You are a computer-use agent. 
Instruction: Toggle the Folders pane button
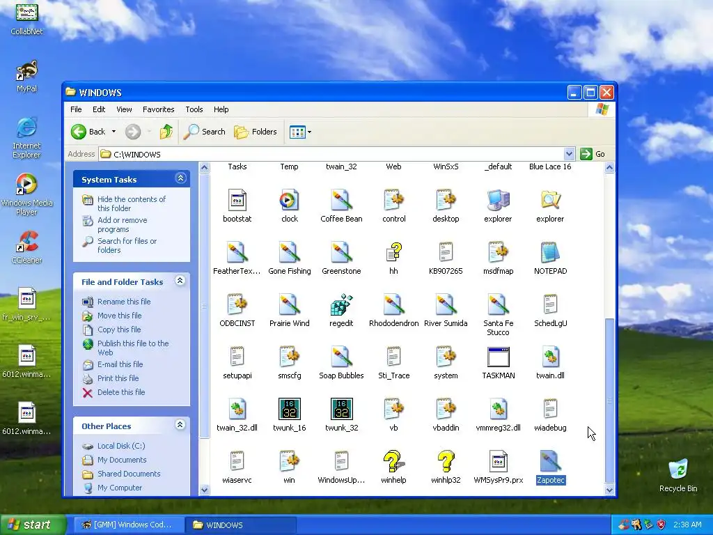click(256, 132)
